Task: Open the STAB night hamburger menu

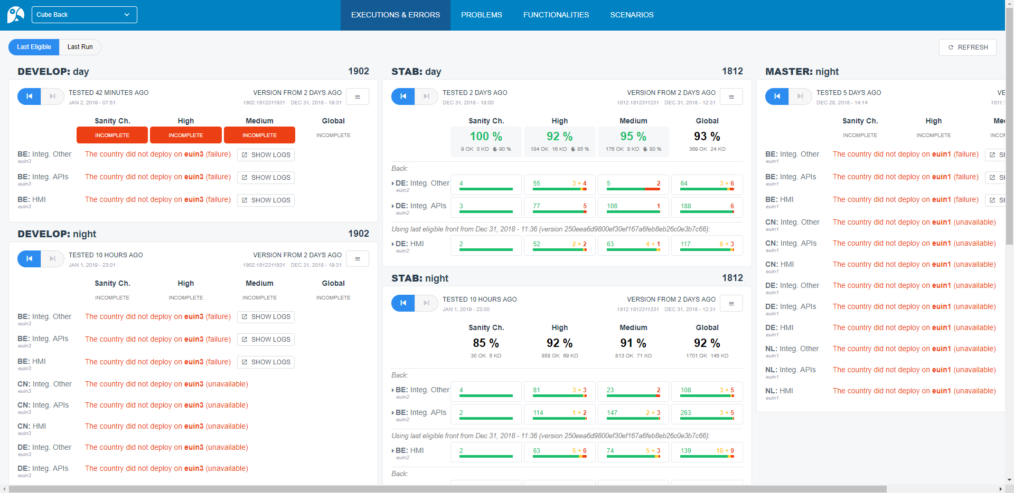Action: (x=731, y=303)
